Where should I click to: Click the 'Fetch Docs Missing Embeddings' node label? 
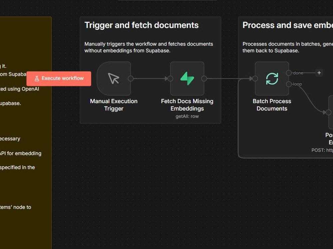coord(187,105)
